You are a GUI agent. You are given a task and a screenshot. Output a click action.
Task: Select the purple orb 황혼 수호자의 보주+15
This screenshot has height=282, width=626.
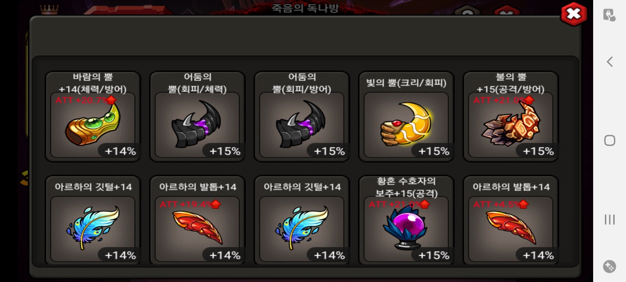(x=406, y=220)
